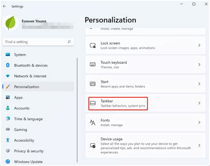Image resolution: width=210 pixels, height=166 pixels.
Task: Click the Lock screen icon
Action: [x=93, y=45]
